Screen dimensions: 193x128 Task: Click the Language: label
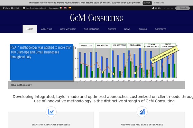point(54,8)
